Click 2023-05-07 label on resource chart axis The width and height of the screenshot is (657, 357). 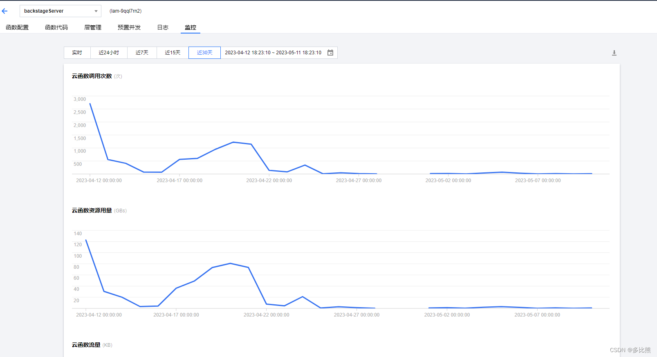coord(537,315)
